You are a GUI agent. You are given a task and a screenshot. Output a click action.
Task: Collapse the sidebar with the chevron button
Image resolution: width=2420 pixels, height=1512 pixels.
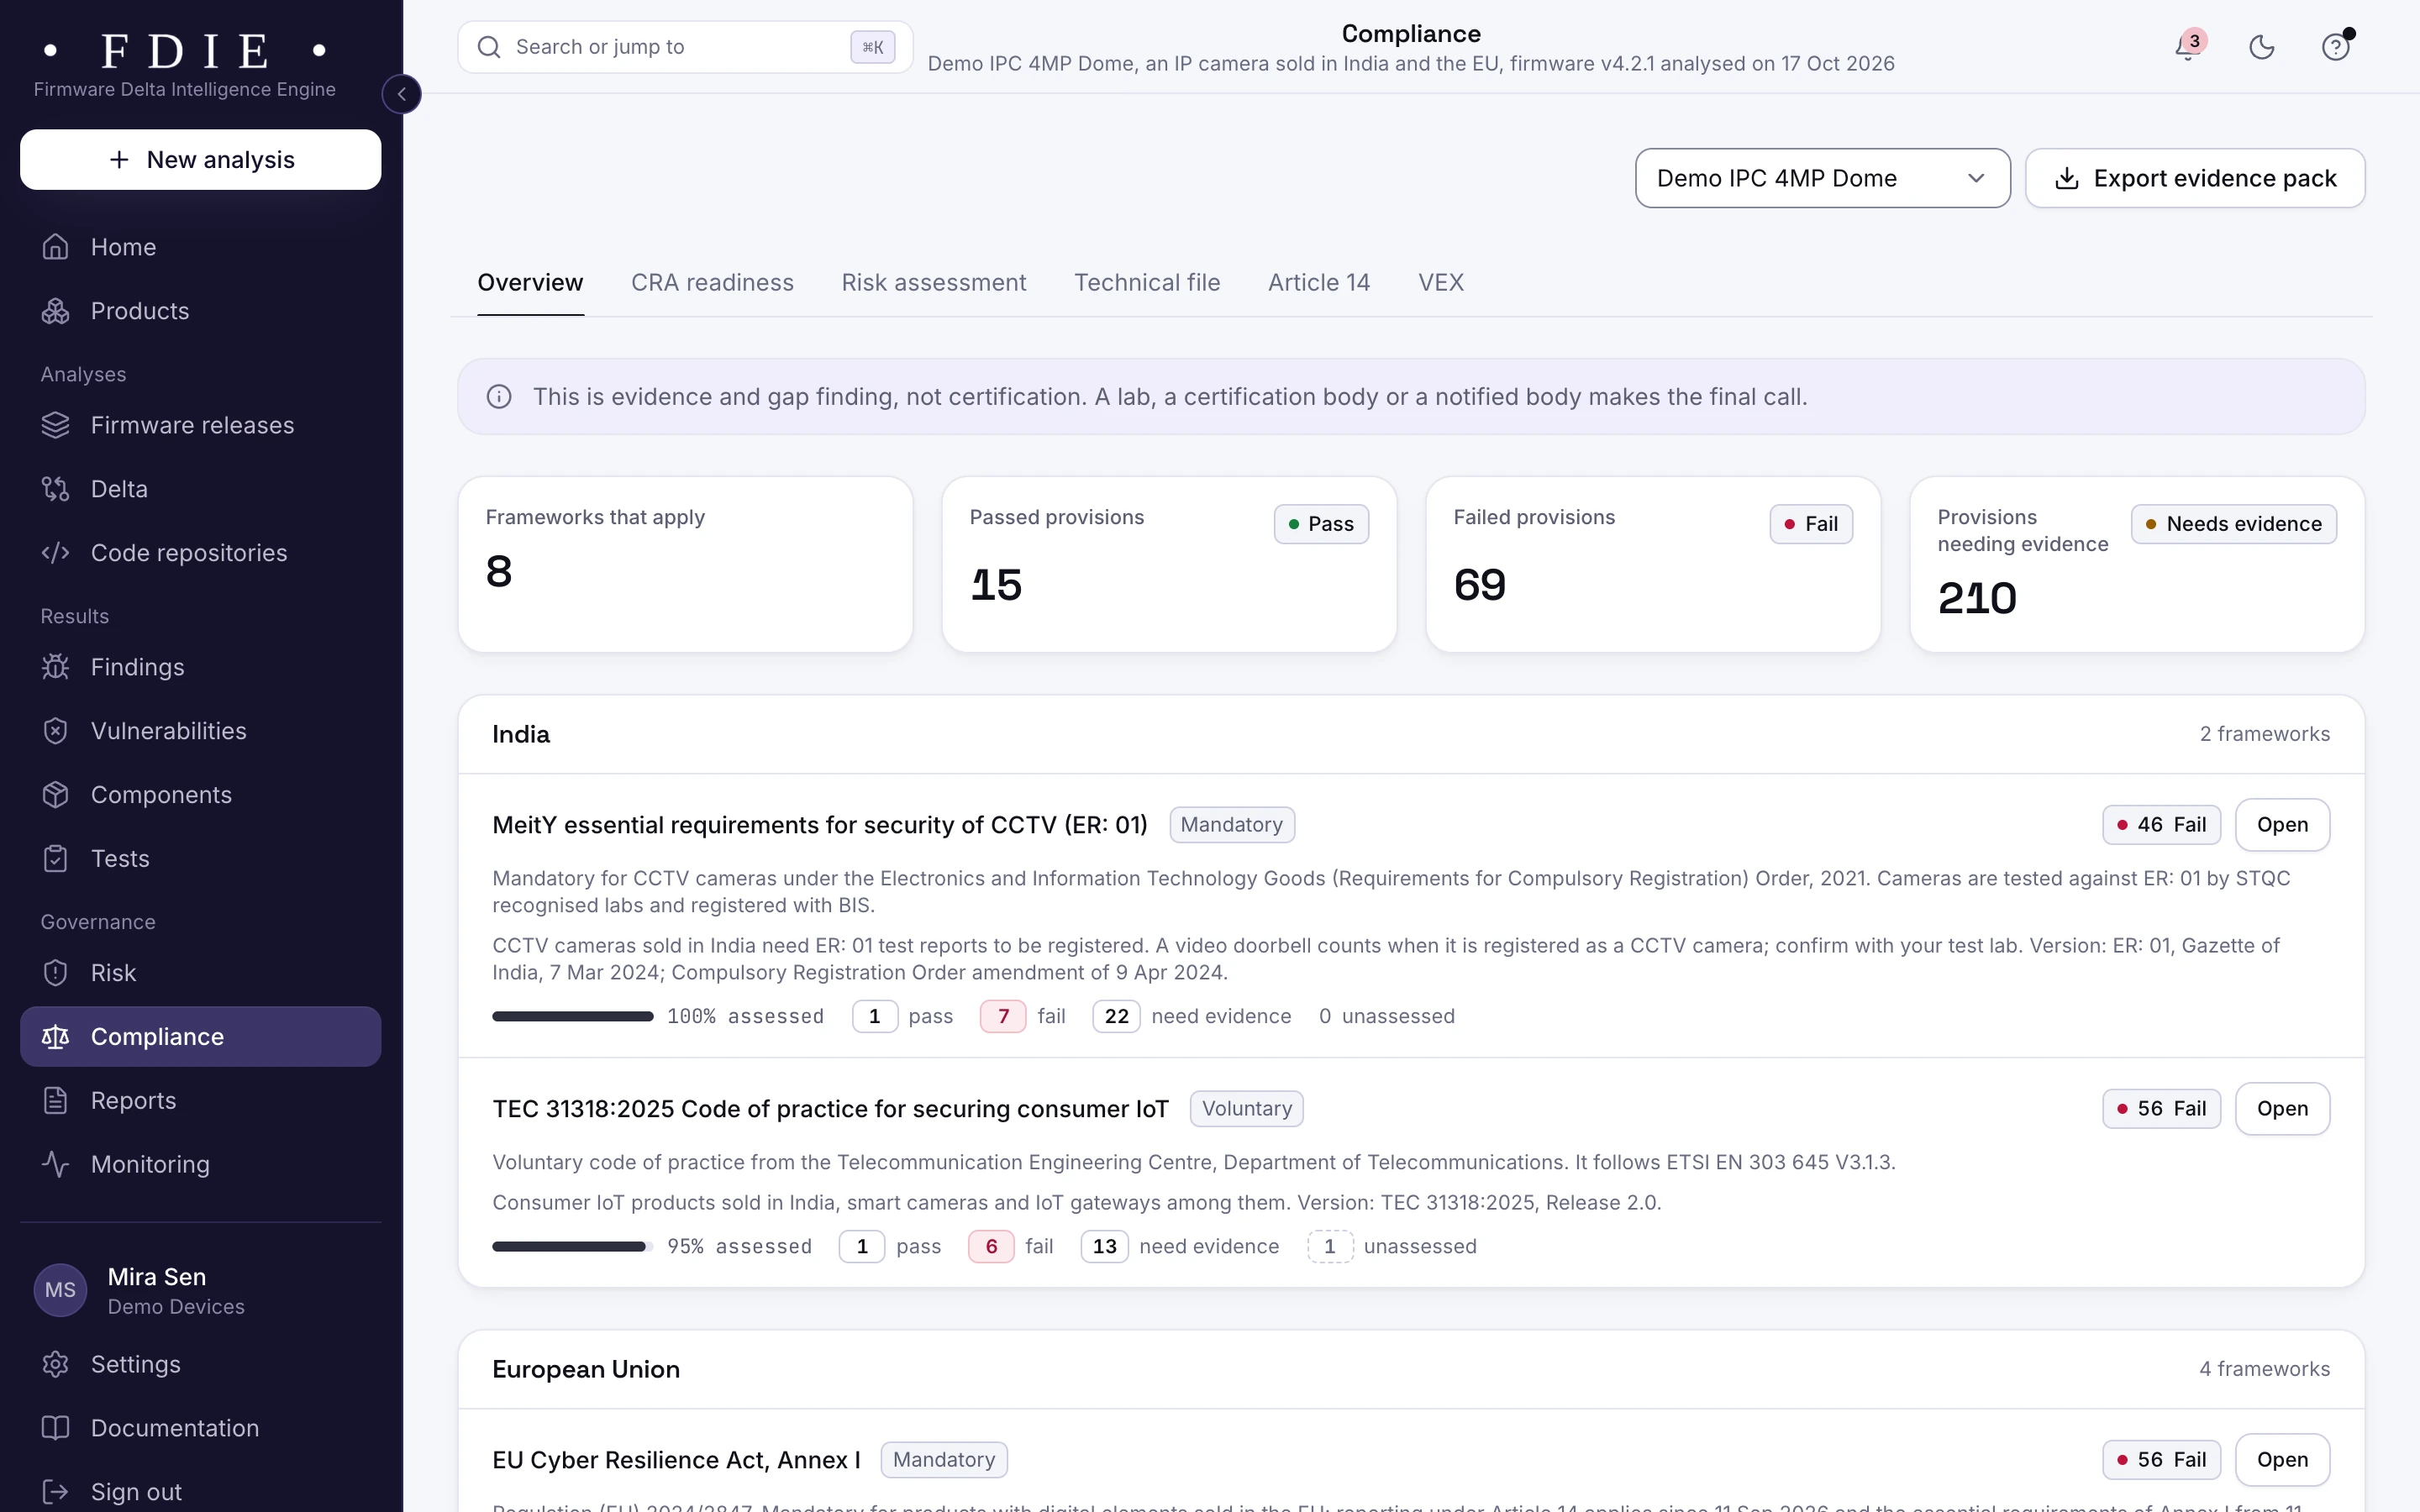[402, 94]
